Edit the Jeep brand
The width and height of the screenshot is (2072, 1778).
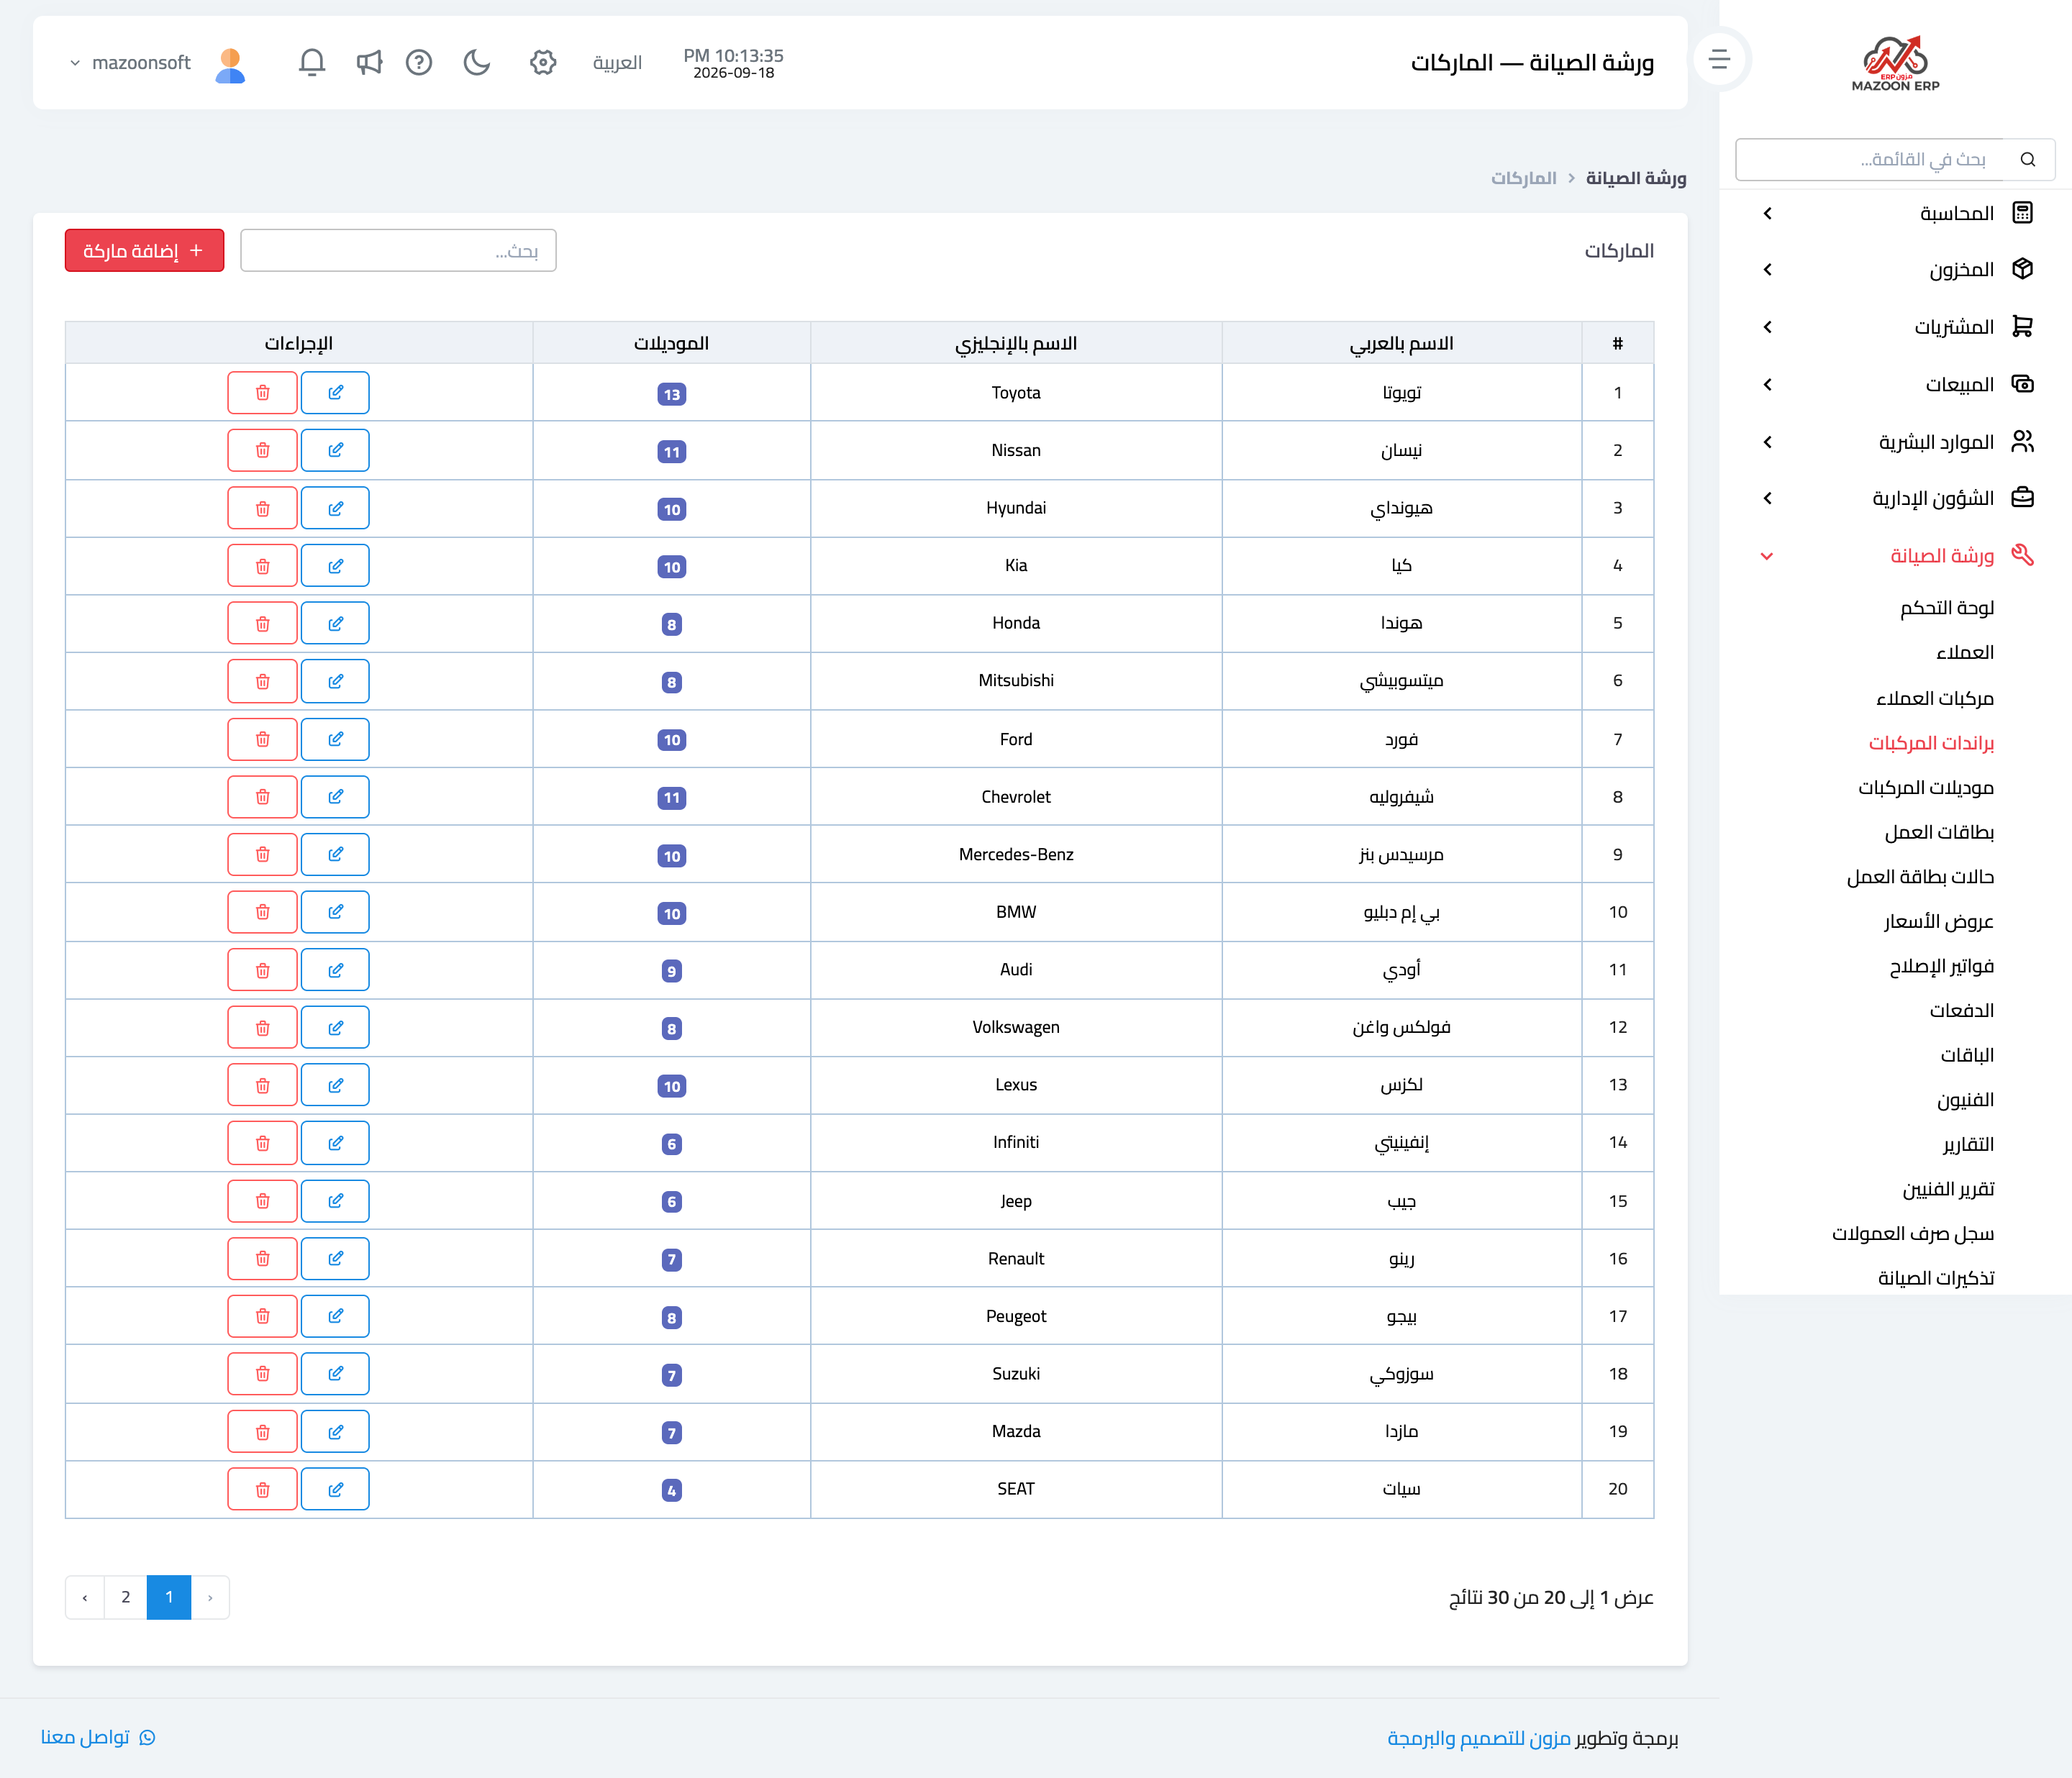click(335, 1201)
